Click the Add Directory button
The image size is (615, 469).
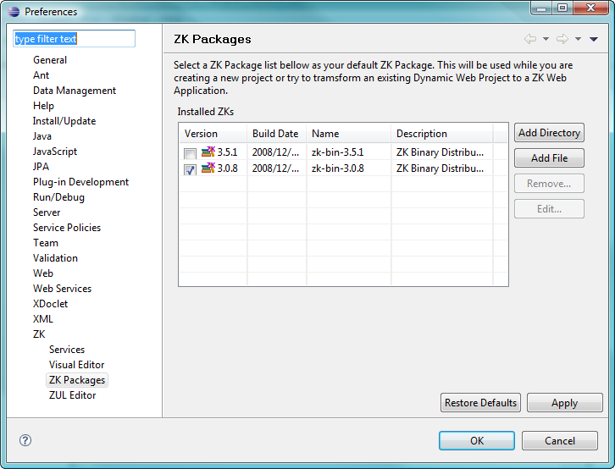[x=549, y=132]
